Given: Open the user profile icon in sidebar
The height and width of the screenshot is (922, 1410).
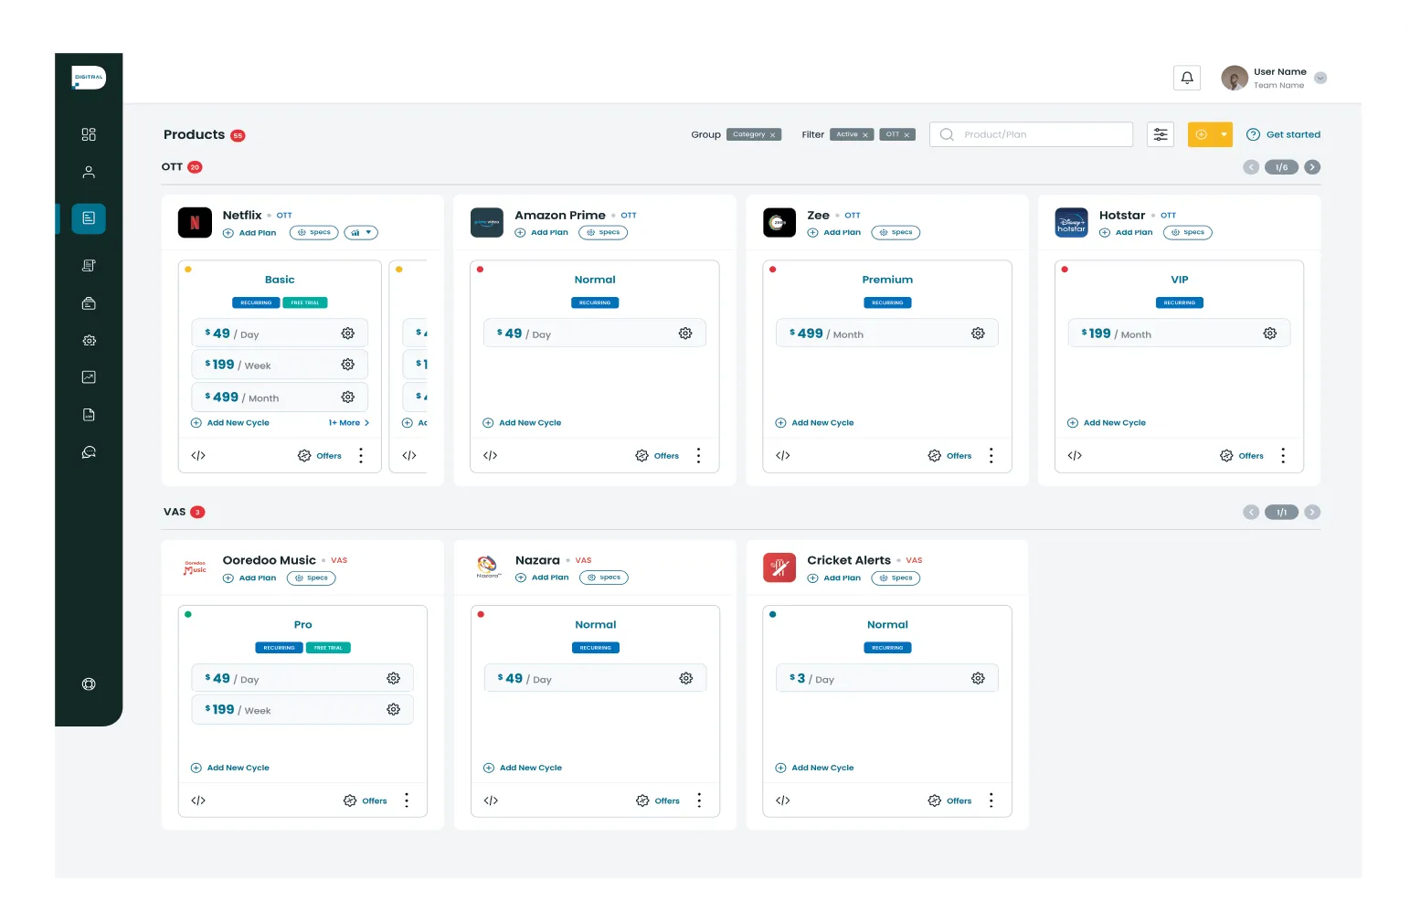Looking at the screenshot, I should point(89,172).
